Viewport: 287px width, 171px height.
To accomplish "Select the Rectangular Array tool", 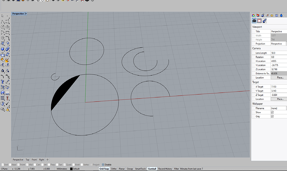I will pos(2,98).
